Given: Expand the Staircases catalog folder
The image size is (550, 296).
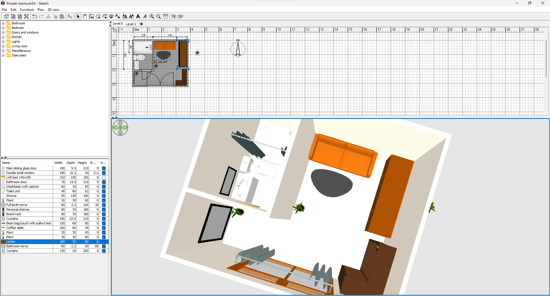Looking at the screenshot, I should (3, 55).
